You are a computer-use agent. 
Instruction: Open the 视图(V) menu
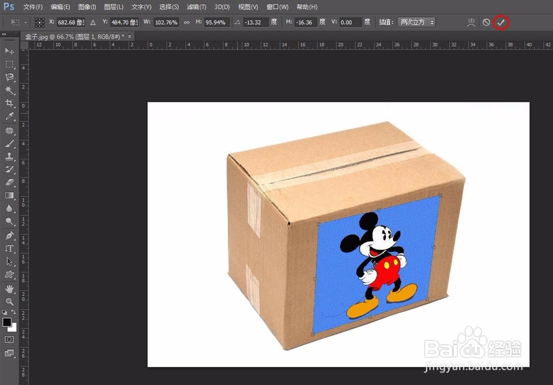tap(248, 7)
